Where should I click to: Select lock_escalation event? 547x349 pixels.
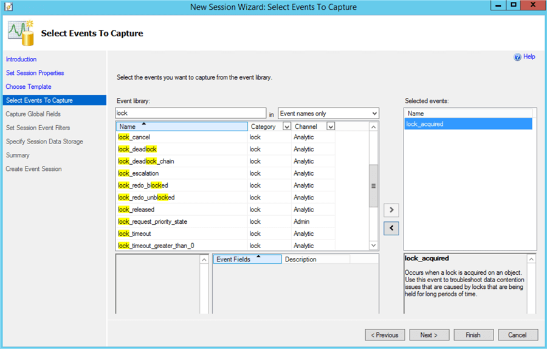(x=225, y=173)
